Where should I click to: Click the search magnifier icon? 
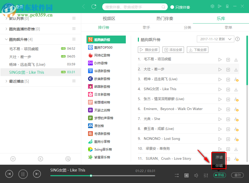coord(163,7)
